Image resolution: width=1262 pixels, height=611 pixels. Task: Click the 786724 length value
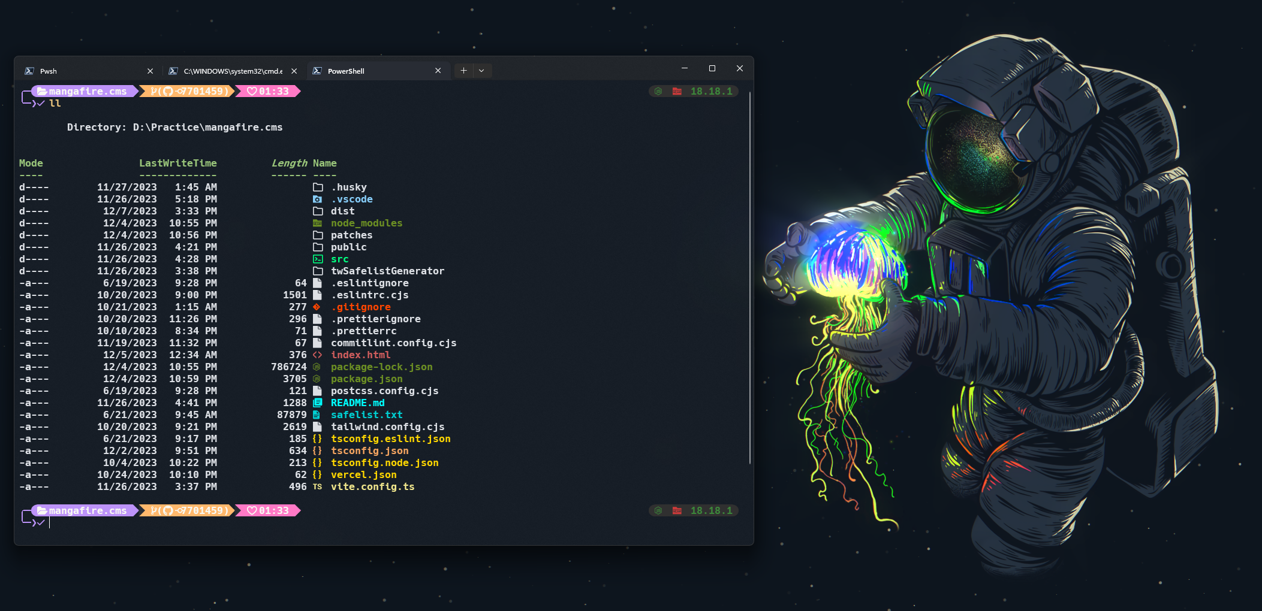(x=289, y=367)
